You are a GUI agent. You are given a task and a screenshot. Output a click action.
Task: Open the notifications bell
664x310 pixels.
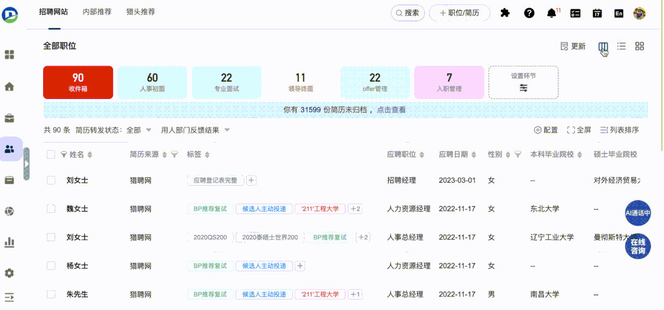tap(552, 13)
